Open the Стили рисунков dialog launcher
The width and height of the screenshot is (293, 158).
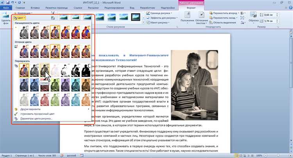coord(177,27)
